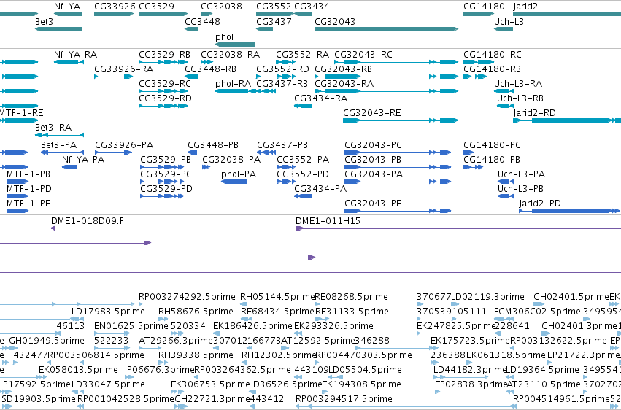Viewport: 621px width, 410px height.
Task: Select transcript CG3552-RA
Action: click(x=302, y=54)
